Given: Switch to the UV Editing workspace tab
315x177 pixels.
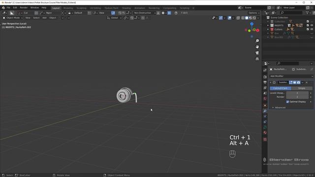Looking at the screenshot, I should point(95,8).
